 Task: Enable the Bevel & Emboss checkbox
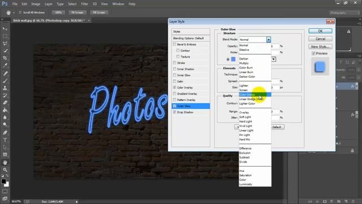coord(175,44)
